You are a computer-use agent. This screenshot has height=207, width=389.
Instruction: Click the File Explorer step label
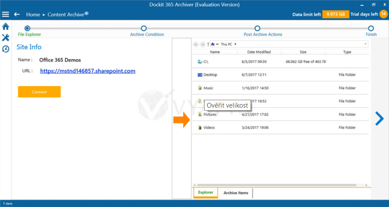click(29, 35)
